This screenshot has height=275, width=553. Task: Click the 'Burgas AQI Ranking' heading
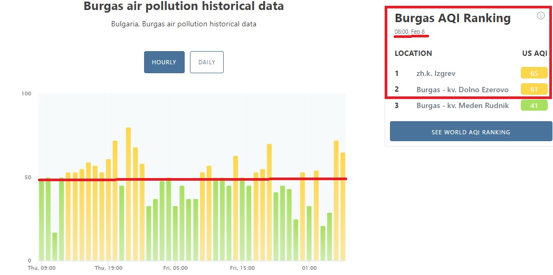point(453,18)
